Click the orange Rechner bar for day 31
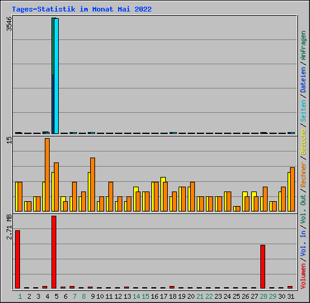Image resolution: width=310 pixels, height=303 pixels. (292, 189)
